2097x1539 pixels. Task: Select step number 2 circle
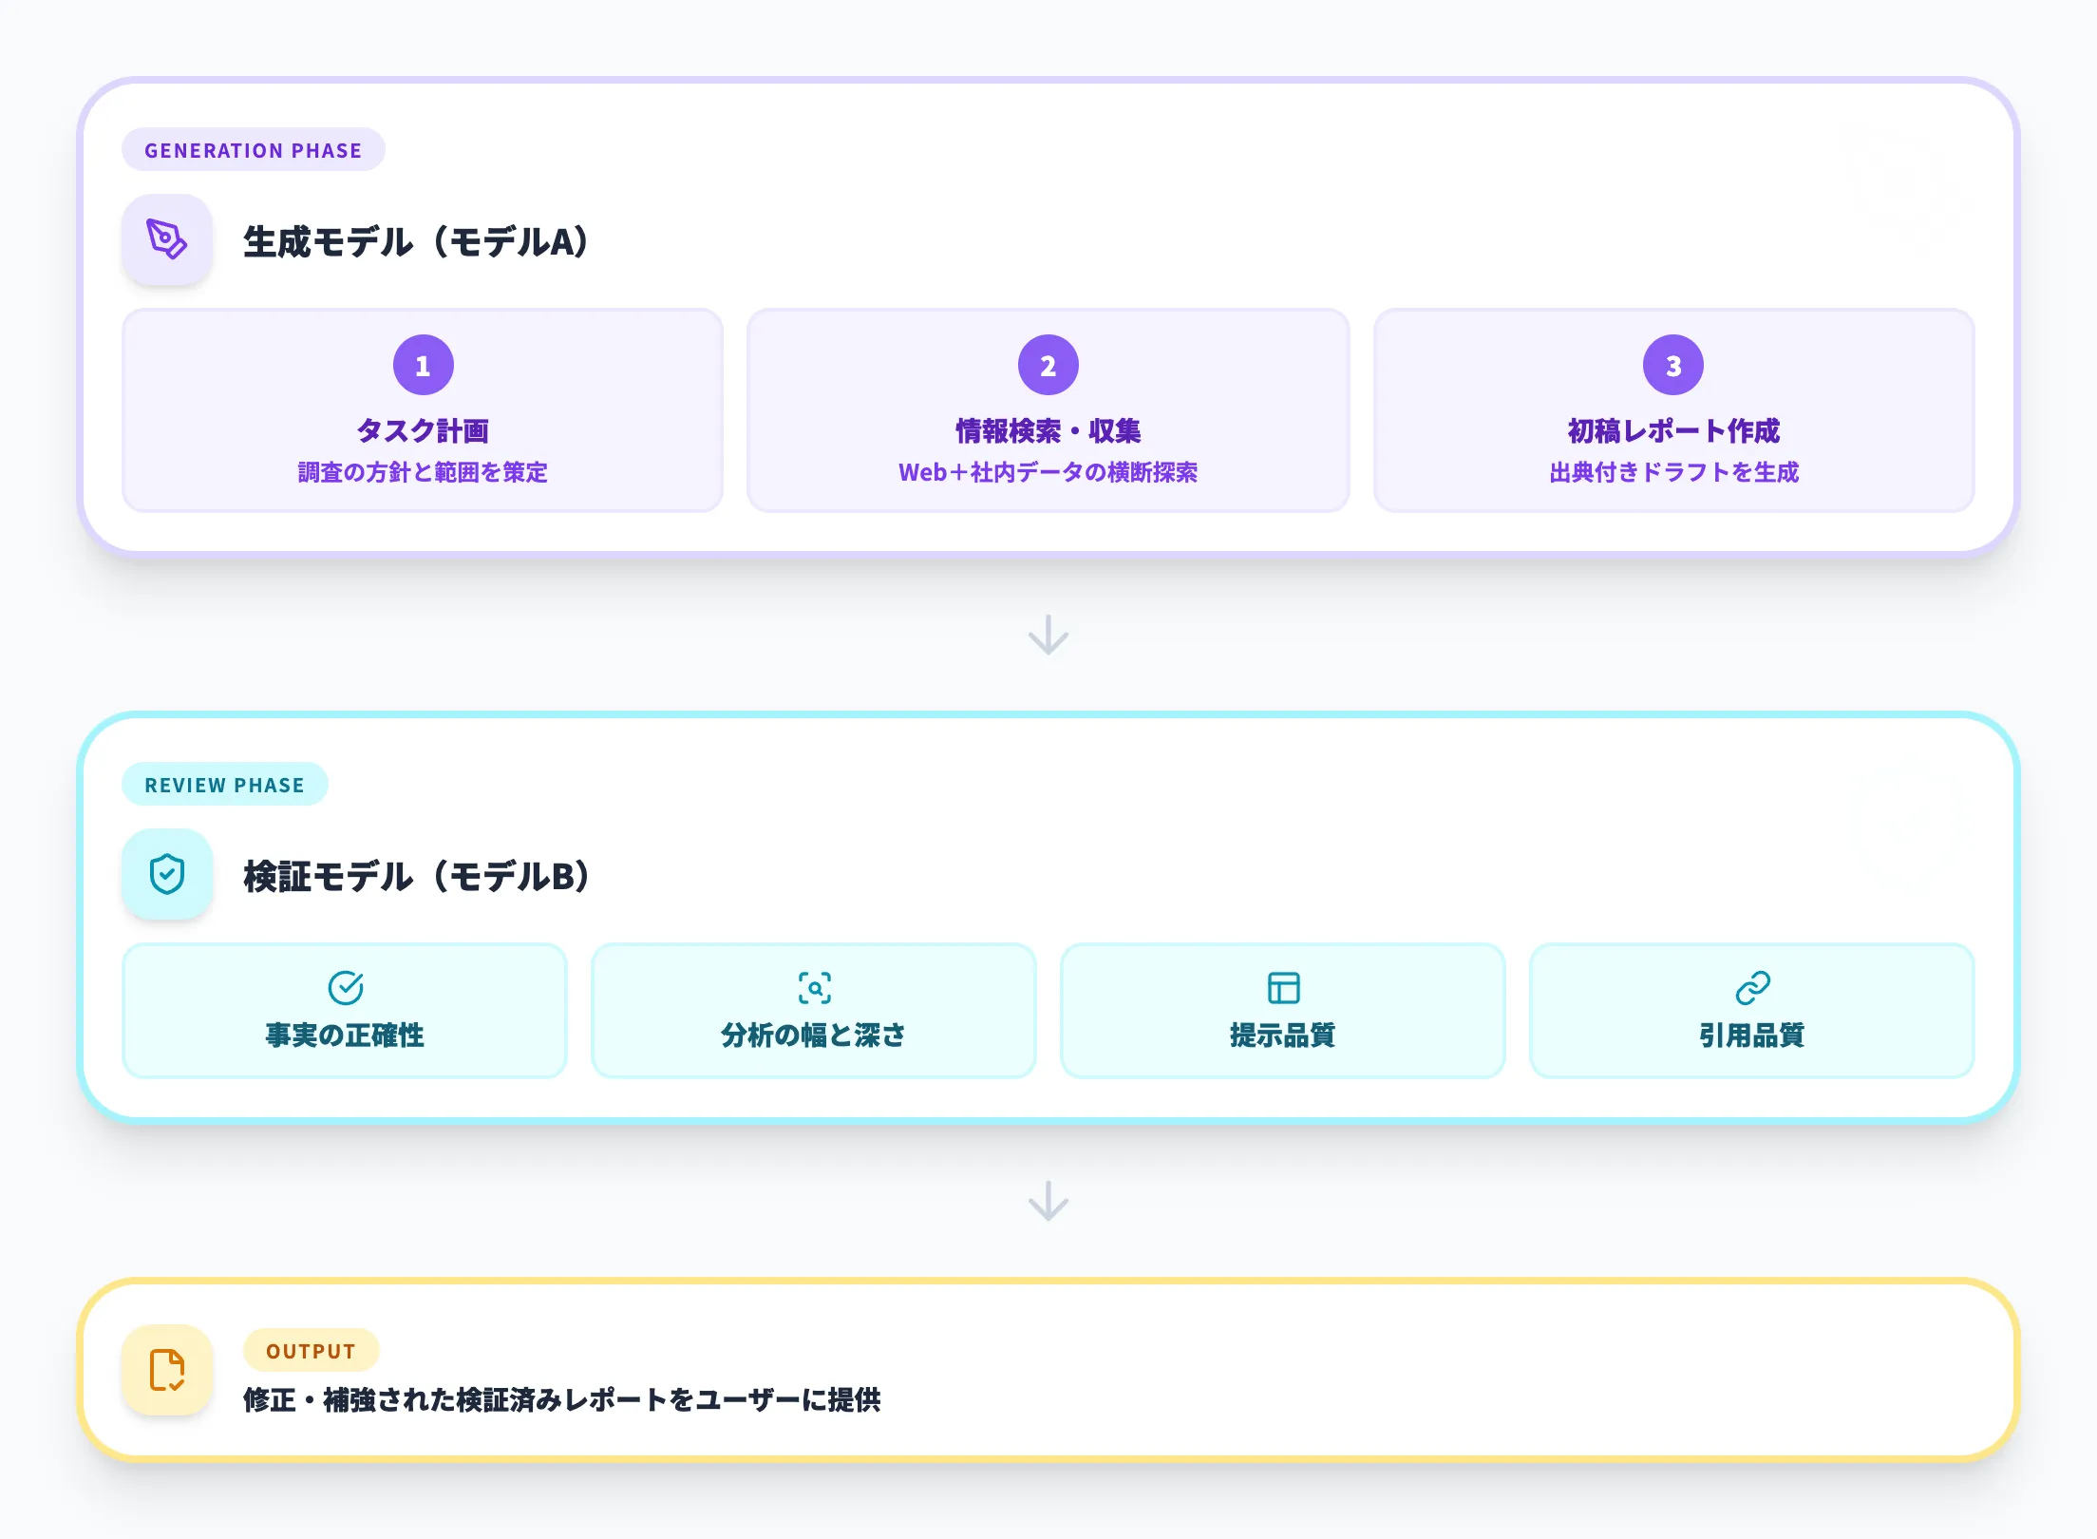click(1048, 364)
